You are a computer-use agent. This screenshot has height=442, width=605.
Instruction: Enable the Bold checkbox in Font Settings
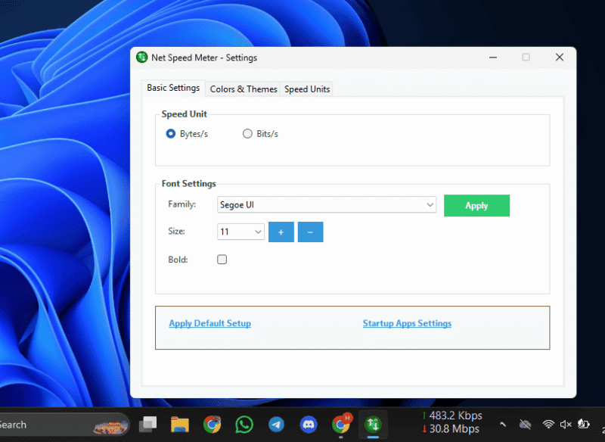222,259
